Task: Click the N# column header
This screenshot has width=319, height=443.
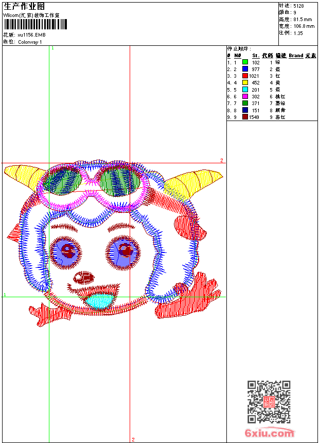Action: [x=237, y=56]
